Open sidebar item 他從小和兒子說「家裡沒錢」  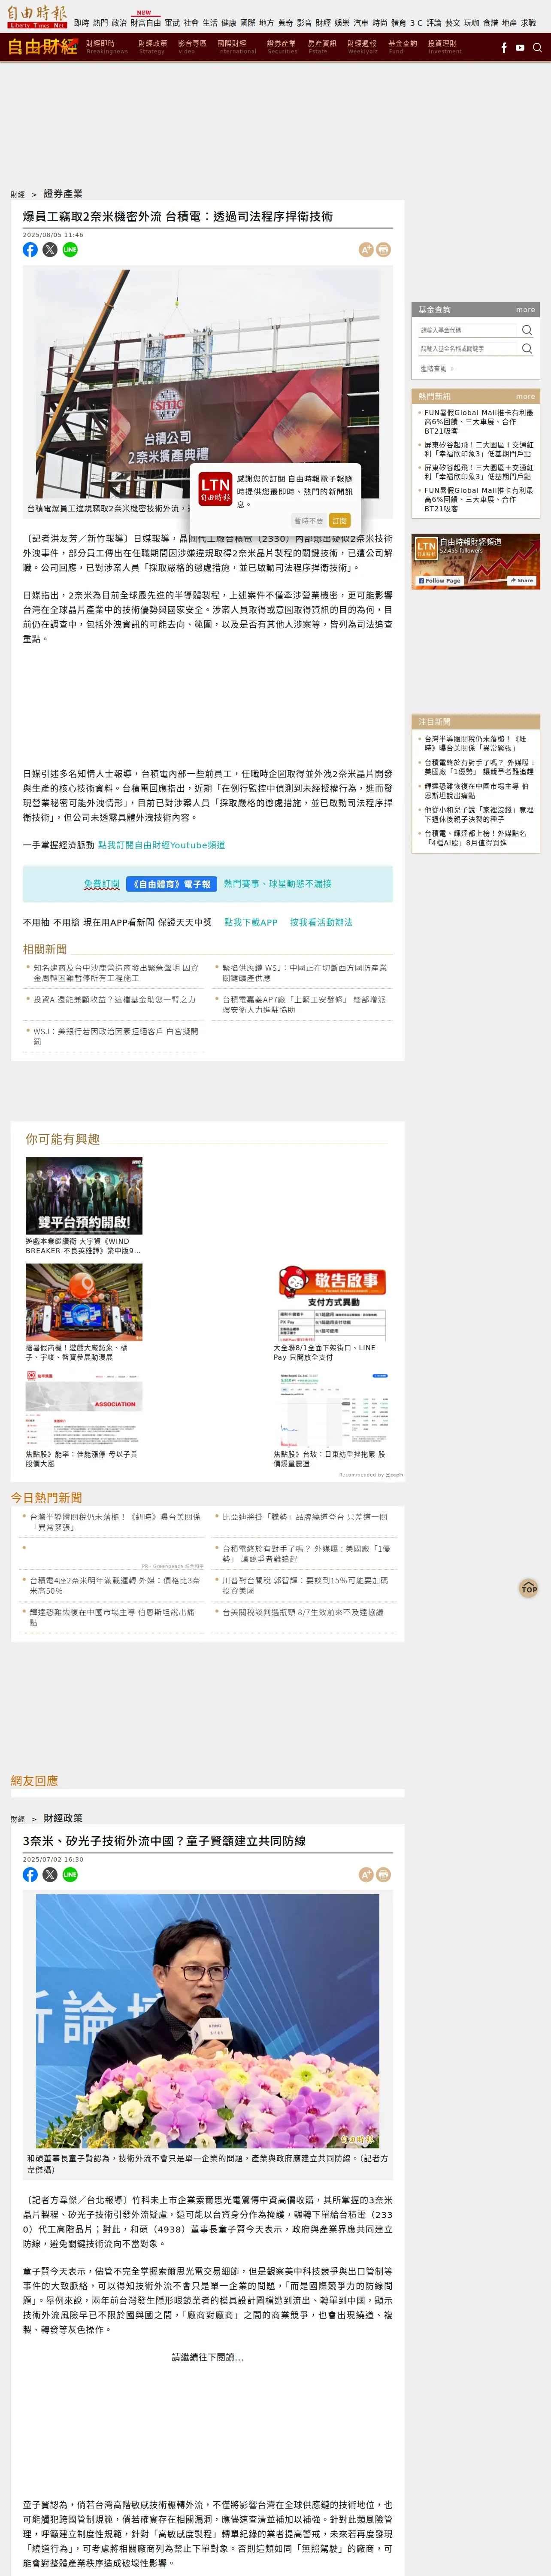(478, 815)
